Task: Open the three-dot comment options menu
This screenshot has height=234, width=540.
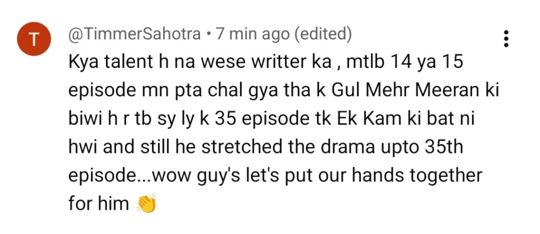Action: pyautogui.click(x=506, y=39)
